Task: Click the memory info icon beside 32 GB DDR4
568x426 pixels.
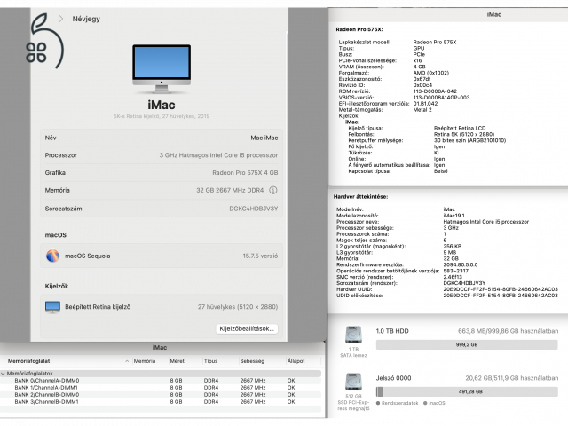Action: tap(273, 190)
